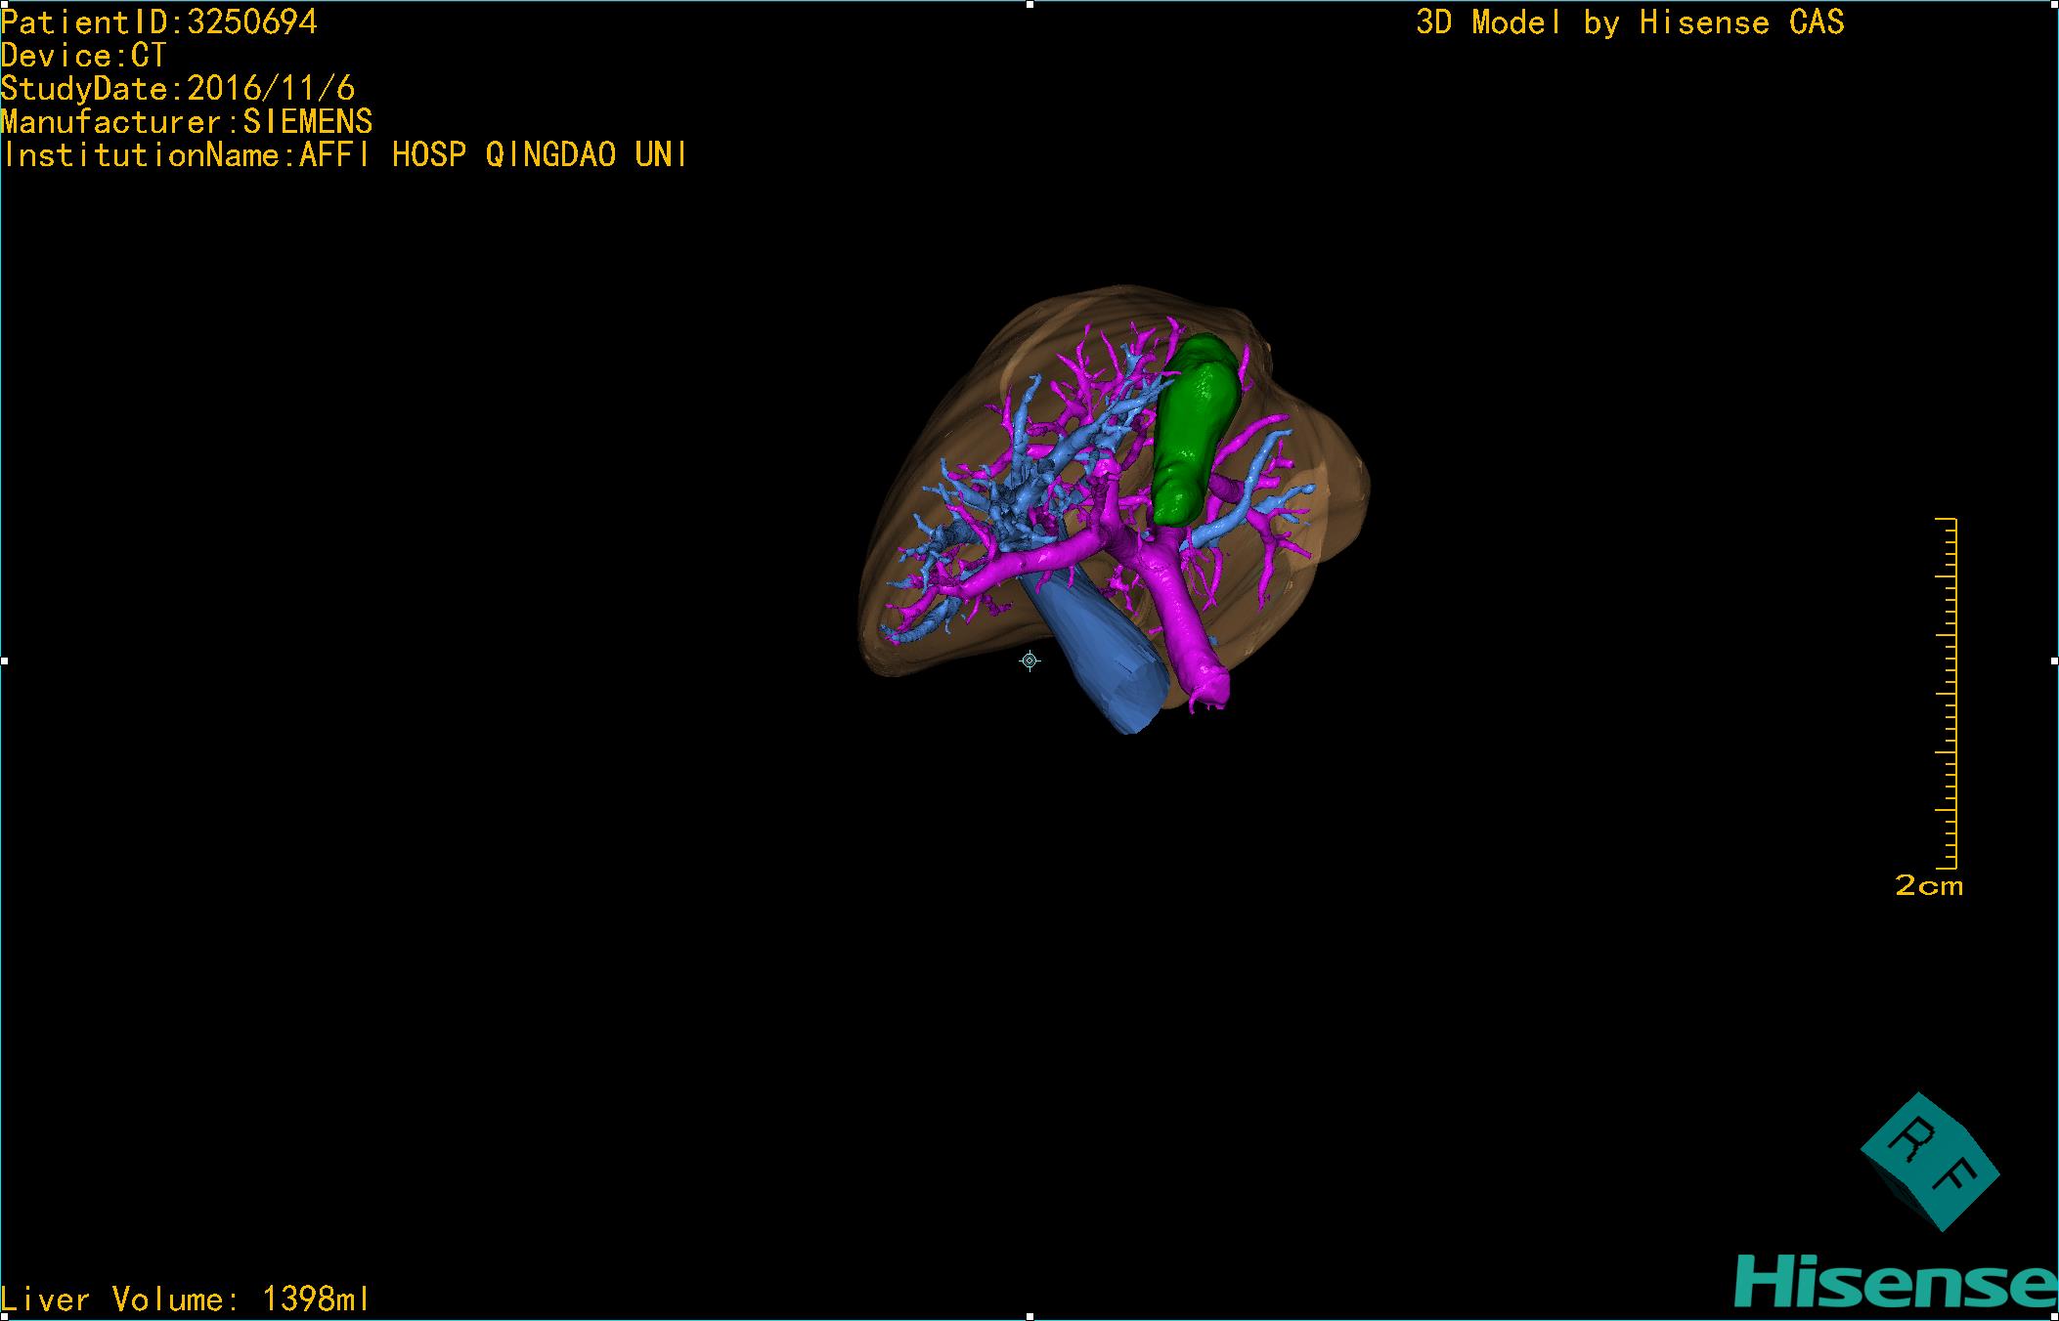
Task: Click the crosshair center marker
Action: [1029, 661]
